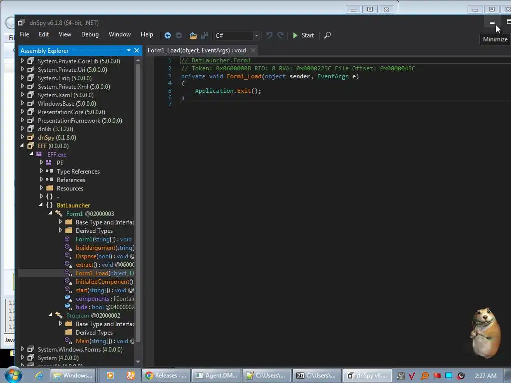Click the Save All toolbar icon

tap(204, 35)
